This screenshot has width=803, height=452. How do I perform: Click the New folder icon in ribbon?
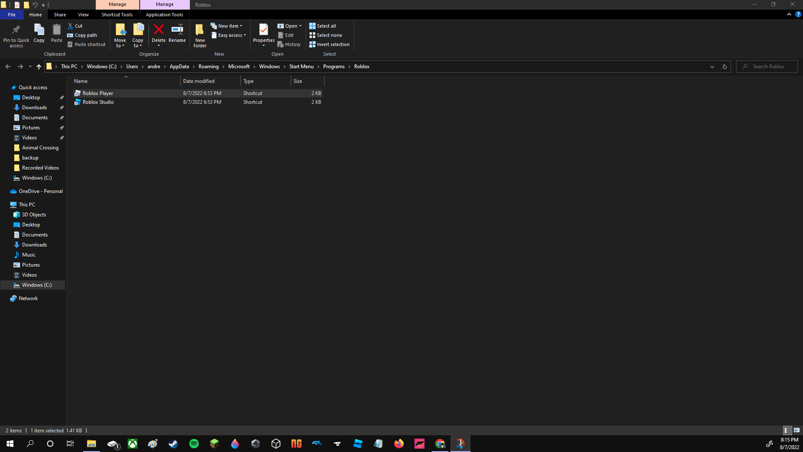tap(199, 34)
